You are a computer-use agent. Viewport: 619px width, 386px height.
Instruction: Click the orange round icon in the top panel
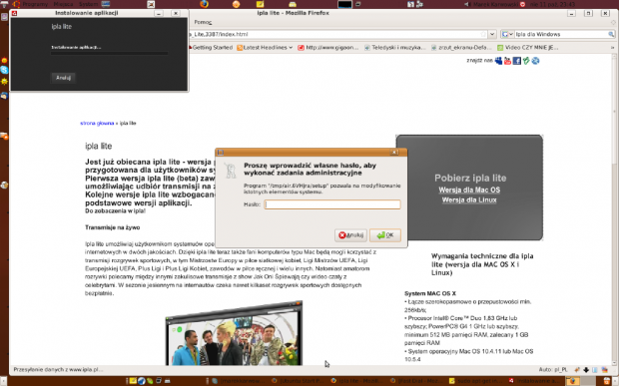[236, 4]
